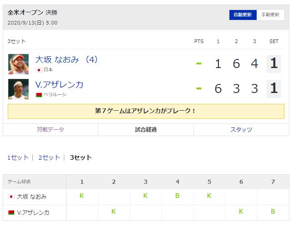Click Japan flag in game progress table
The image size is (294, 225).
point(11,196)
